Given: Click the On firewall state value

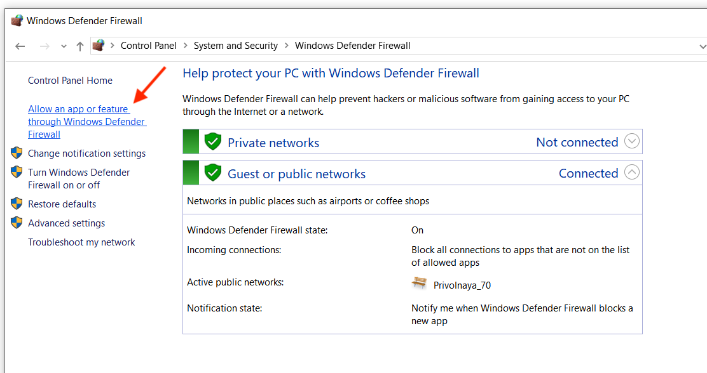Looking at the screenshot, I should 417,230.
